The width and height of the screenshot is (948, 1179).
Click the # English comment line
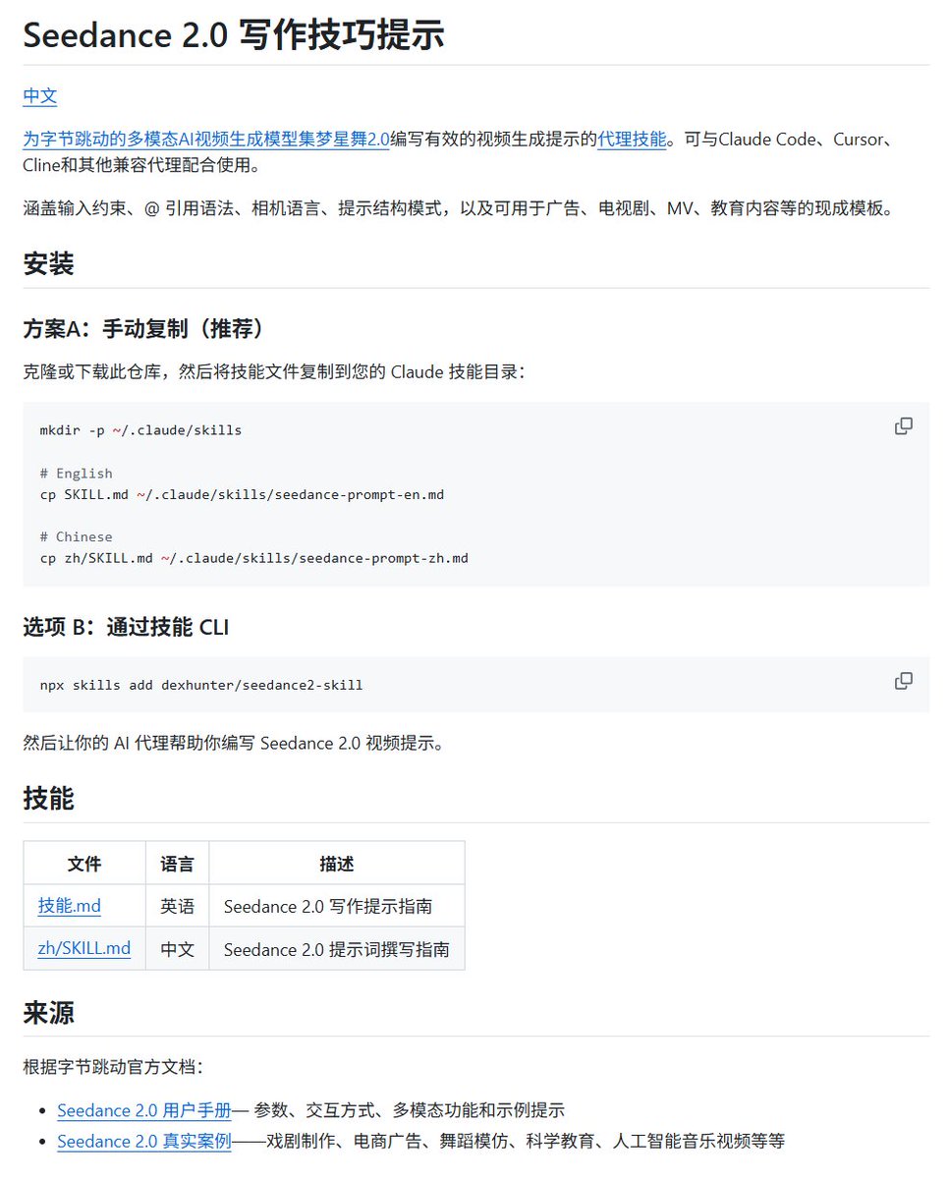coord(76,474)
